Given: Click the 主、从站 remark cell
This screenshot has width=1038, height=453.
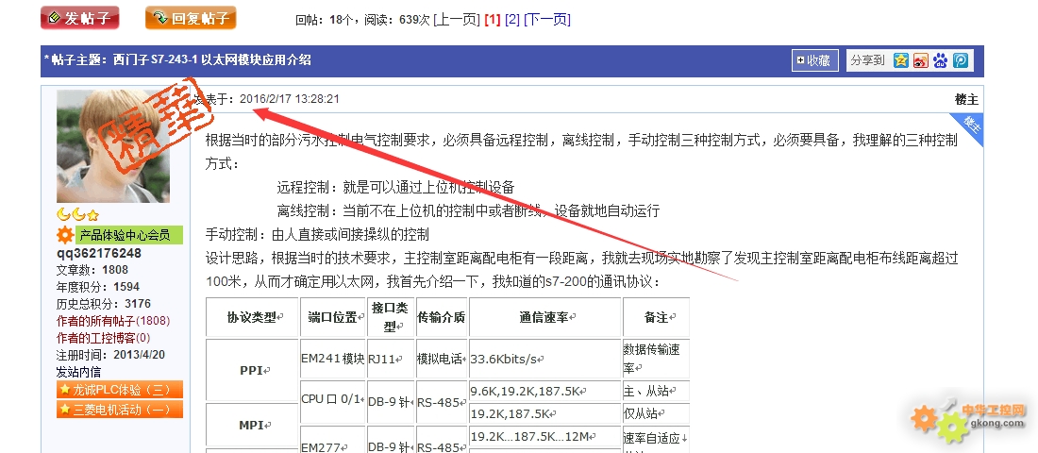Looking at the screenshot, I should [656, 391].
